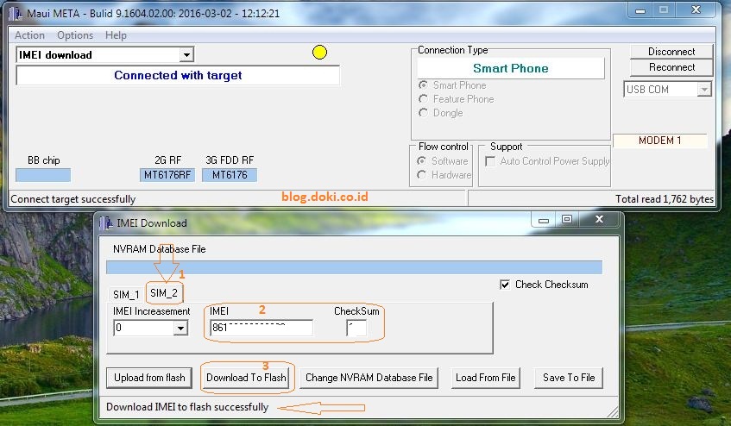
Task: Expand the IMEI download function dropdown
Action: (x=186, y=55)
